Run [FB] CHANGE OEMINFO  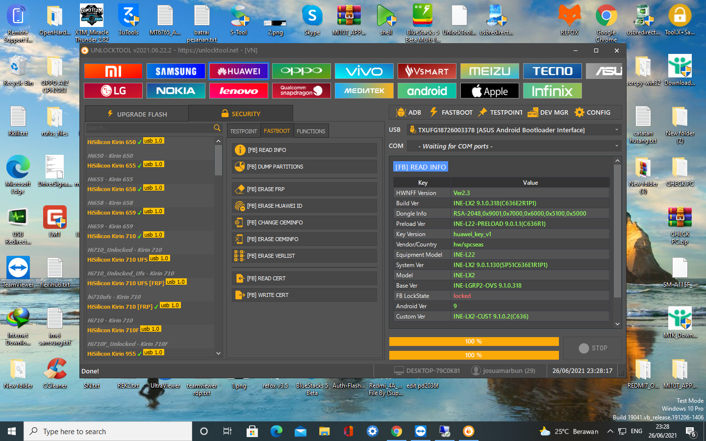[304, 222]
